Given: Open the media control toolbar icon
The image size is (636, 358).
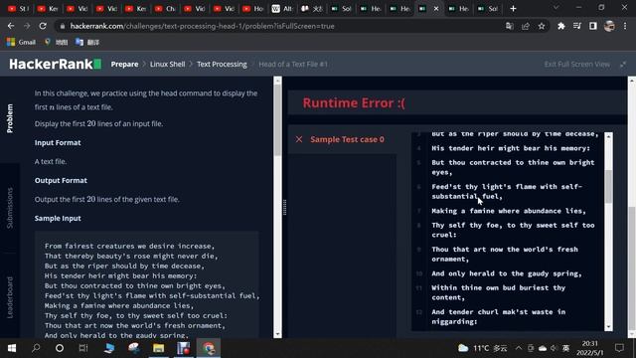Looking at the screenshot, I should pos(576,26).
